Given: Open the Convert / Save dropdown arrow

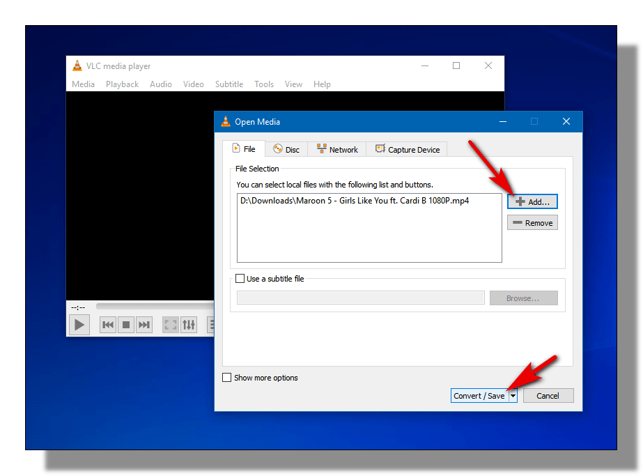Looking at the screenshot, I should pos(513,395).
